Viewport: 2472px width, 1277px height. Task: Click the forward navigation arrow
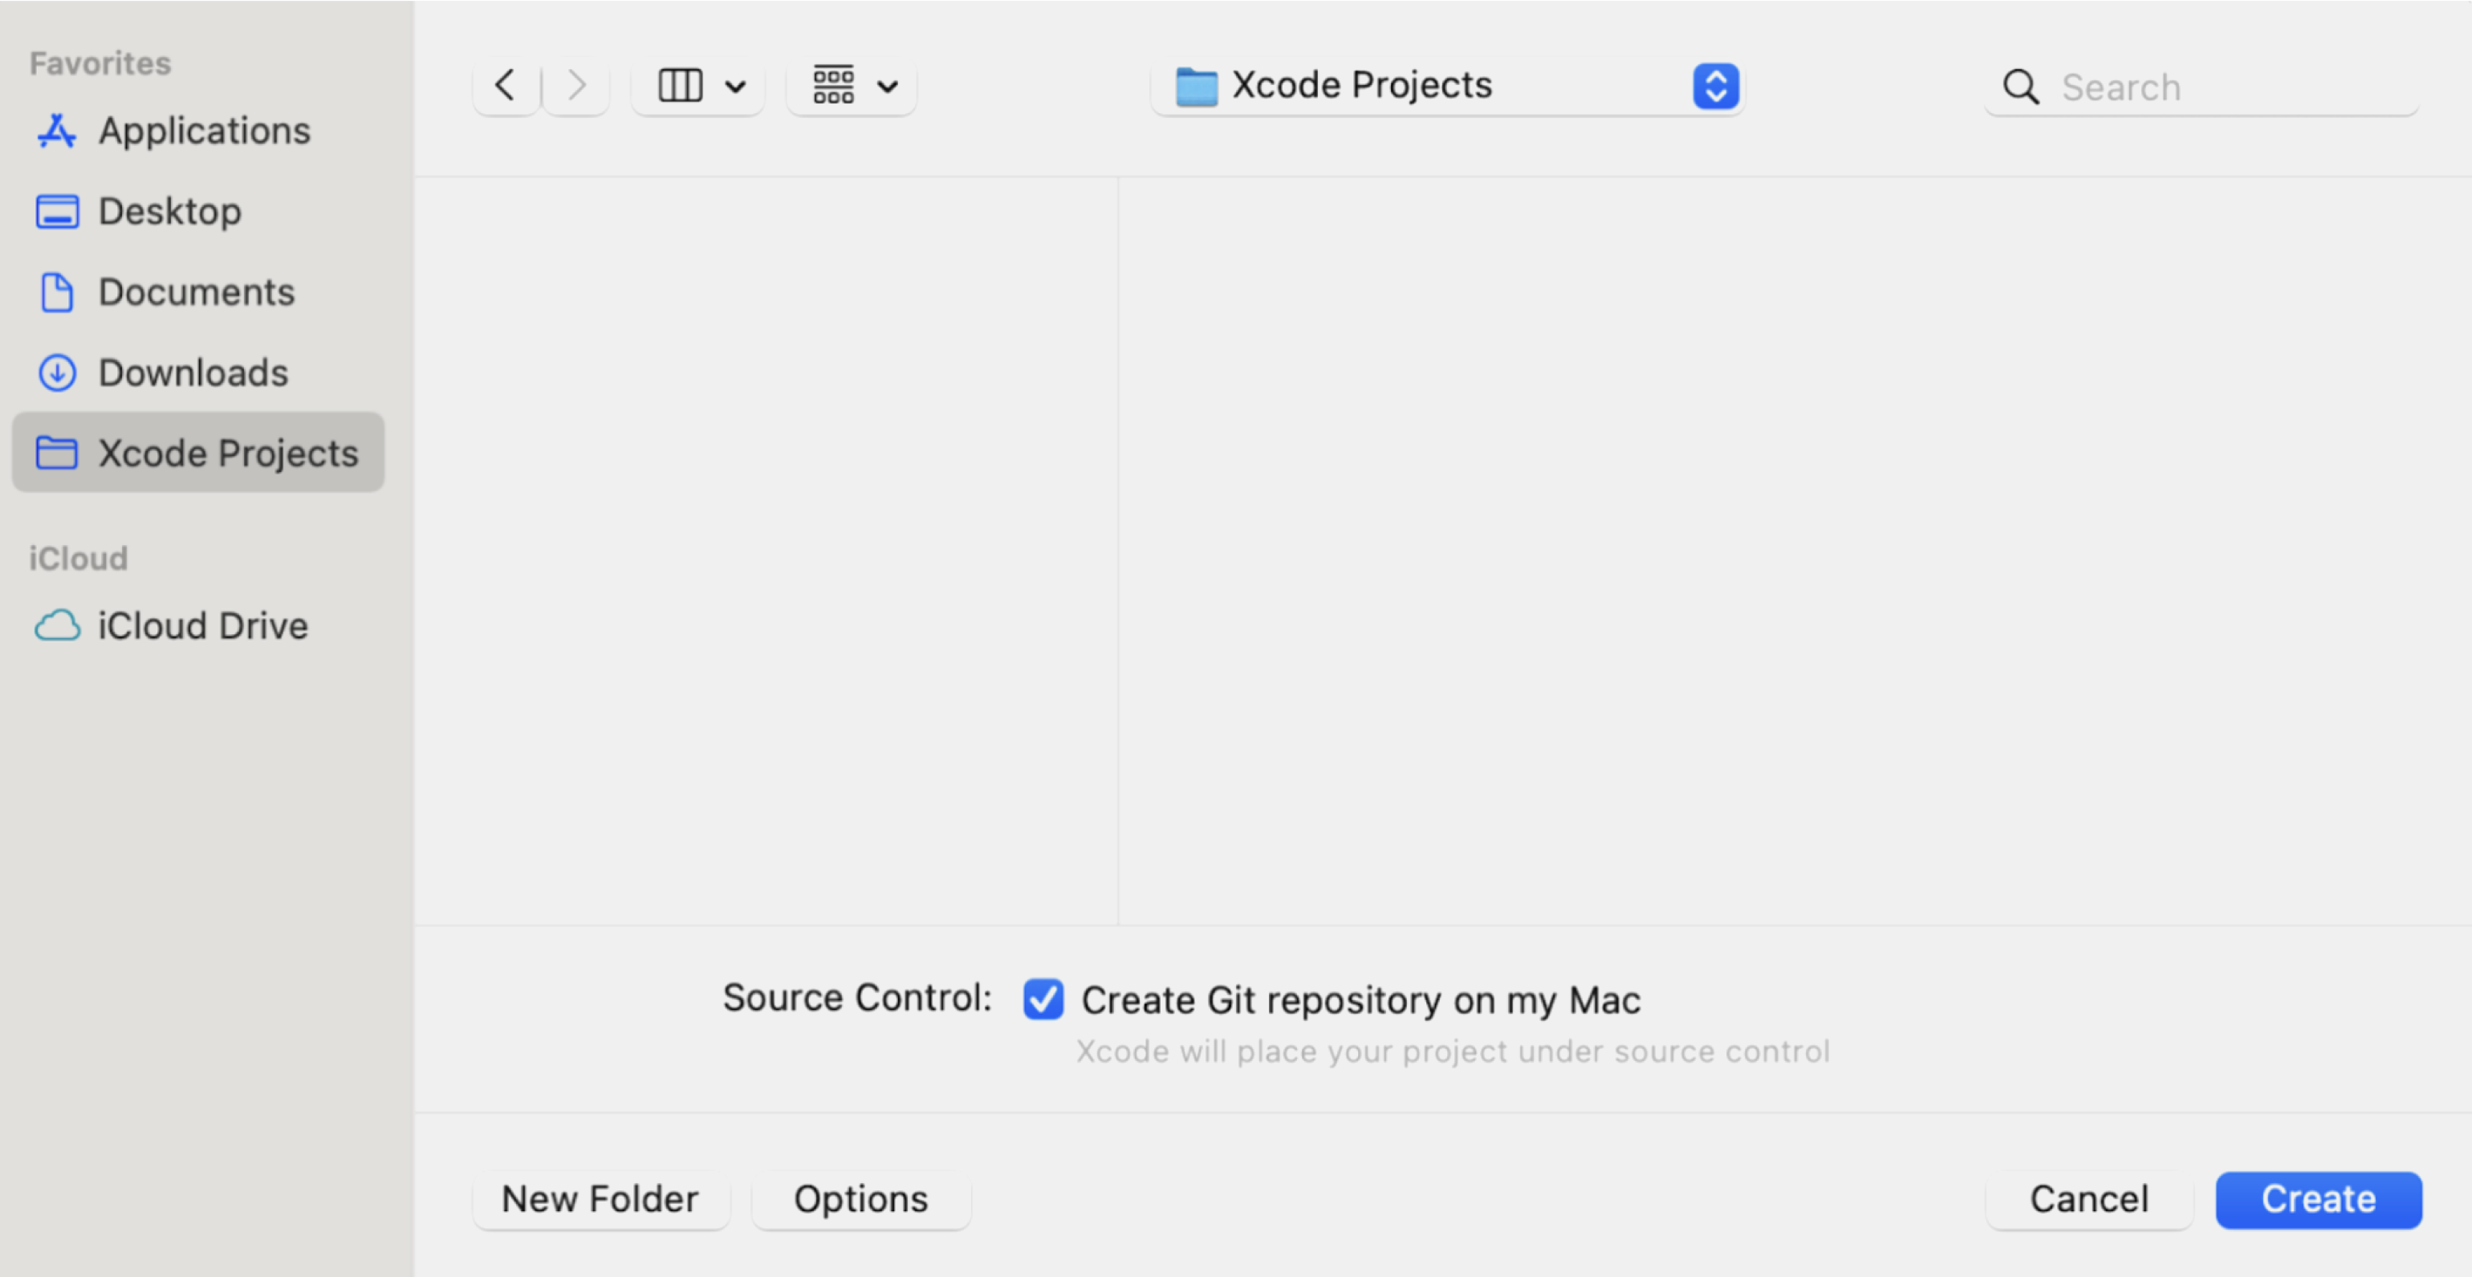[x=577, y=87]
